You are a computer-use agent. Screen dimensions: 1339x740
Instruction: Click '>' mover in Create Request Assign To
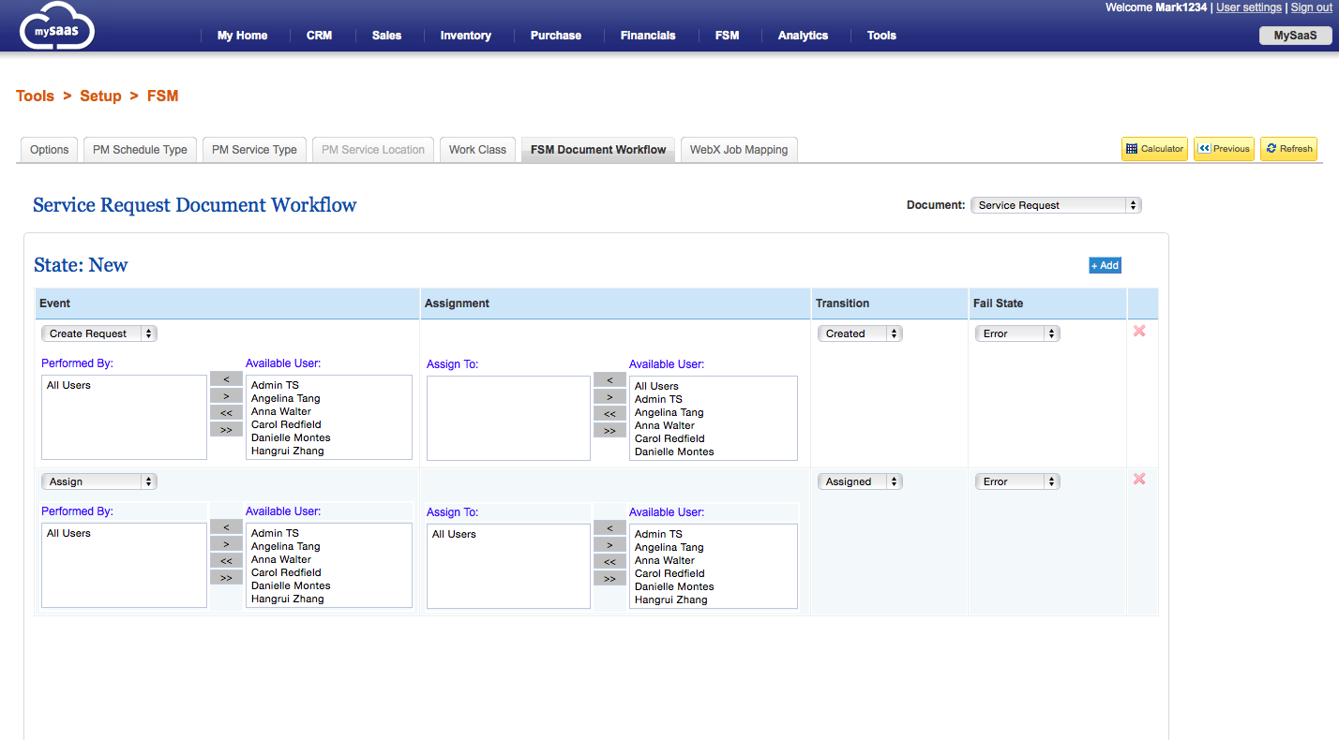[x=609, y=397]
